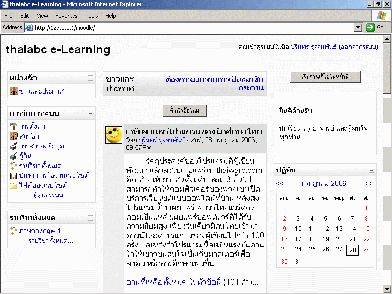Click the yellow smiley author avatar
The height and width of the screenshot is (294, 392).
(x=114, y=135)
